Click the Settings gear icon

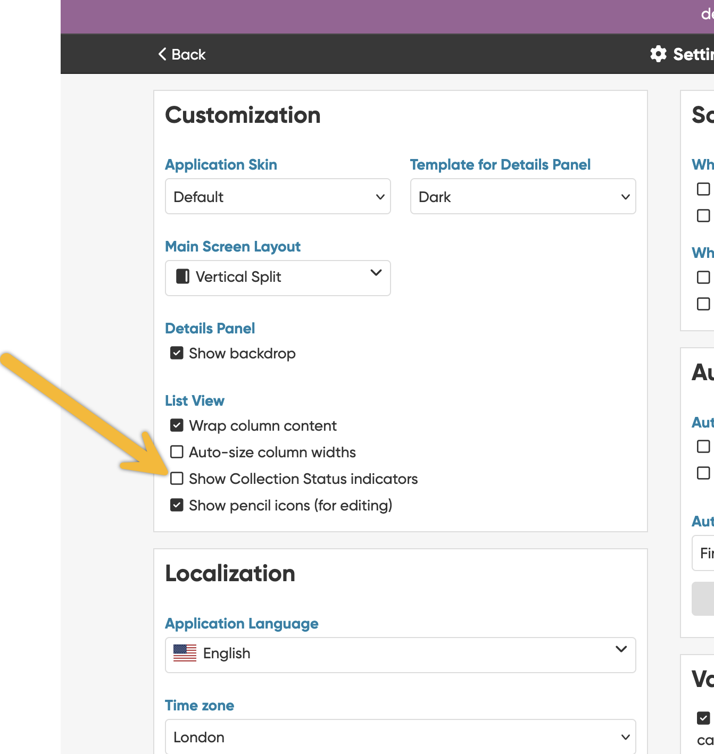point(658,54)
